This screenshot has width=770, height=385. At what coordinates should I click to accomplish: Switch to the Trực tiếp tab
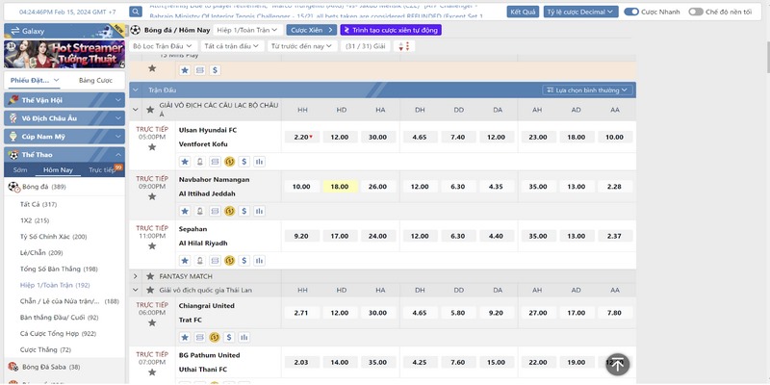102,170
